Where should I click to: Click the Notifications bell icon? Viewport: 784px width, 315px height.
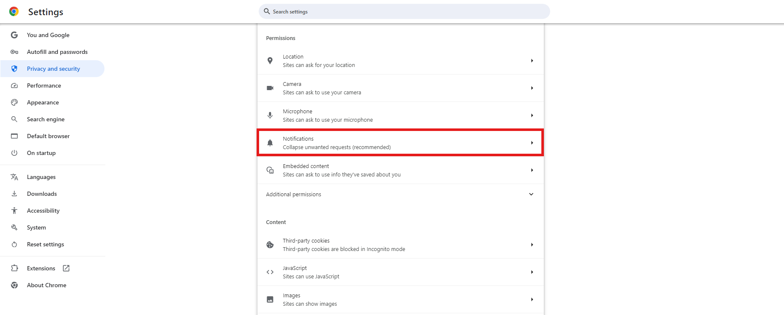[x=270, y=143]
